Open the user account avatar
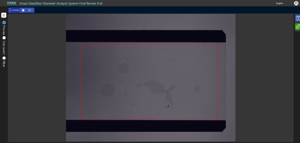Image resolution: width=300 pixels, height=143 pixels. pyautogui.click(x=296, y=3)
